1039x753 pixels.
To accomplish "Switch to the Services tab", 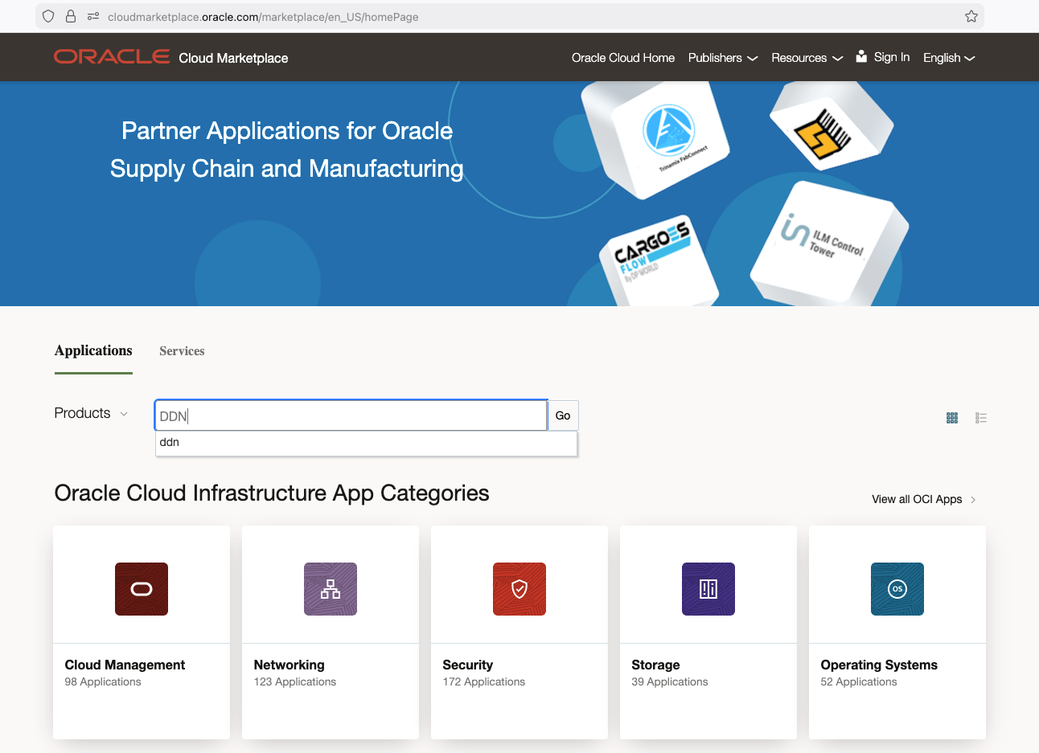I will (x=182, y=350).
